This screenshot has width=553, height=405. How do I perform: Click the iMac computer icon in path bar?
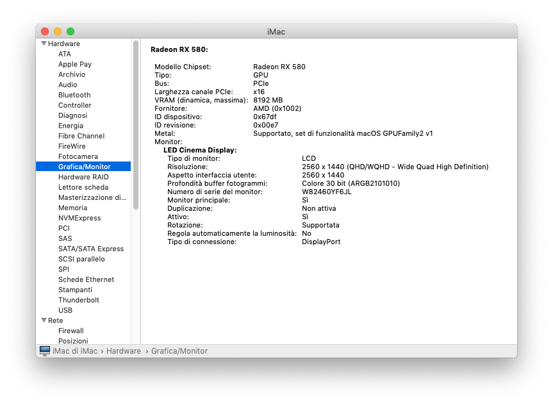click(45, 351)
